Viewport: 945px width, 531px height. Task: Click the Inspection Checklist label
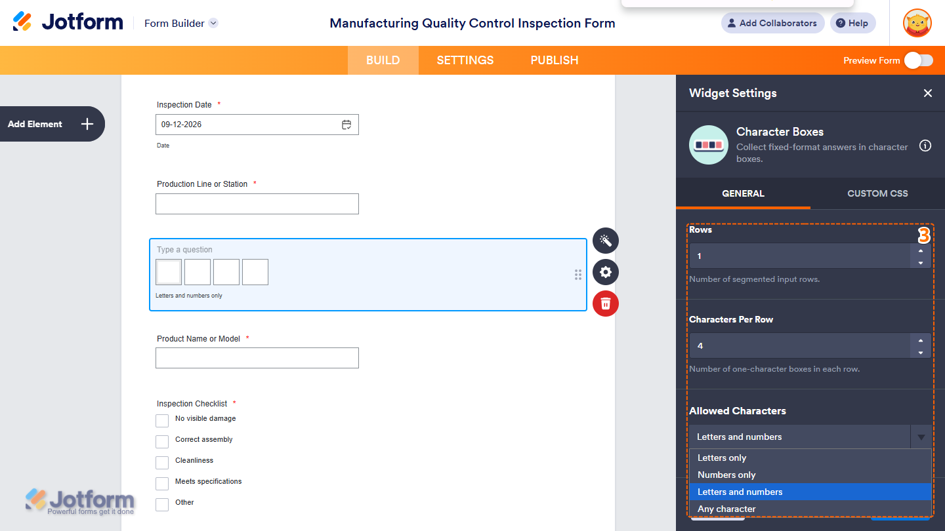pyautogui.click(x=192, y=404)
